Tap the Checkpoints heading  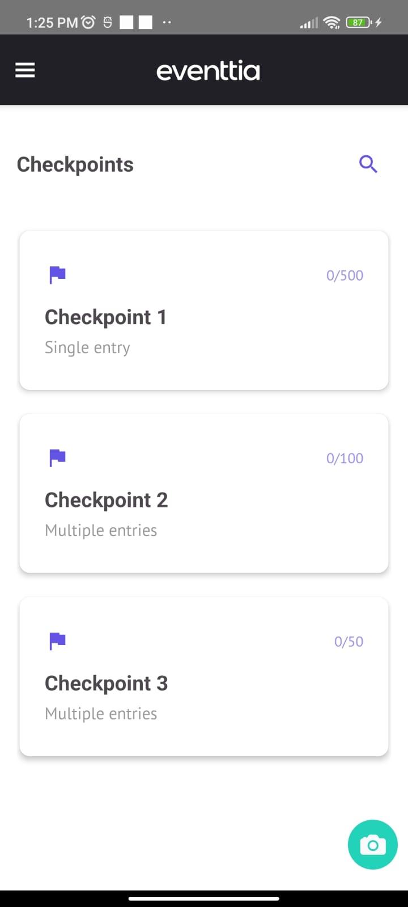(75, 165)
